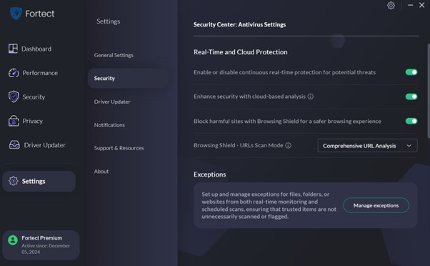Screen dimensions: 430x266
Task: Click the Fortect Premium account avatar
Action: click(13, 240)
